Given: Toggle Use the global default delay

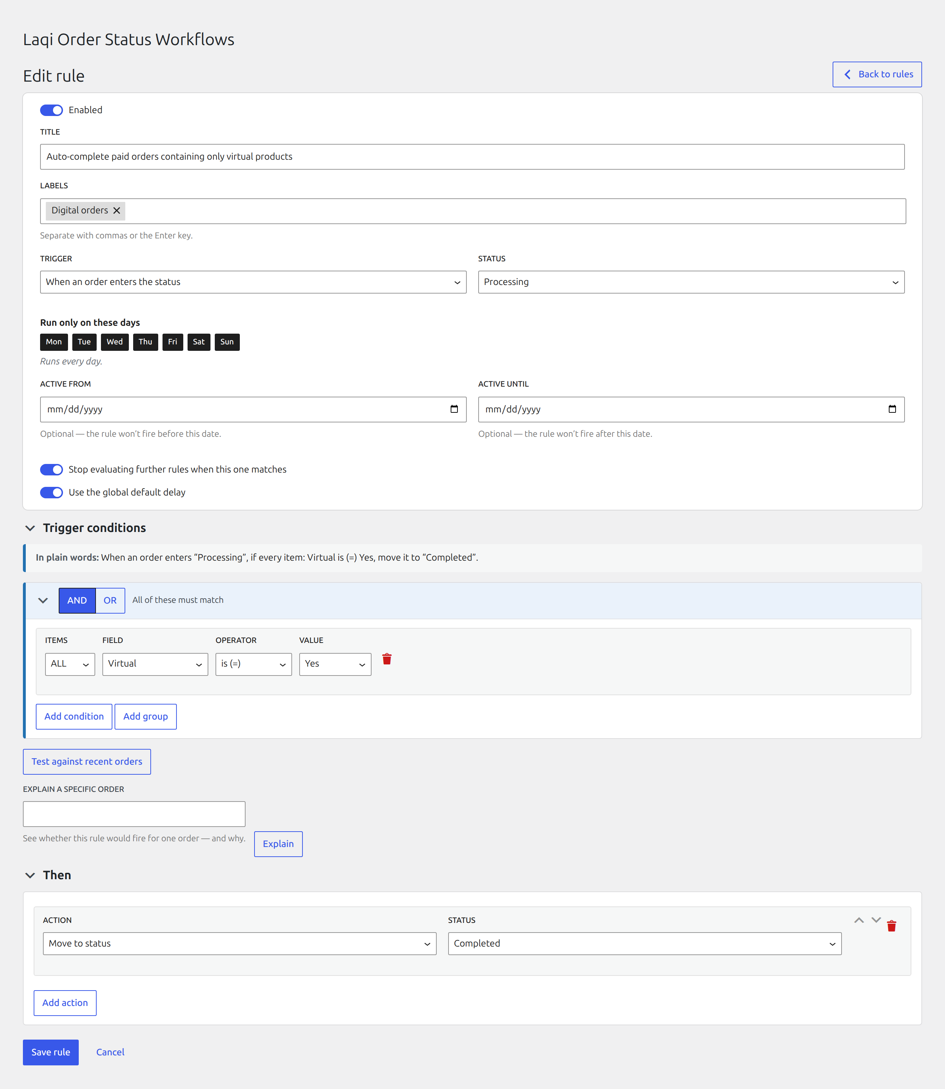Looking at the screenshot, I should point(52,493).
